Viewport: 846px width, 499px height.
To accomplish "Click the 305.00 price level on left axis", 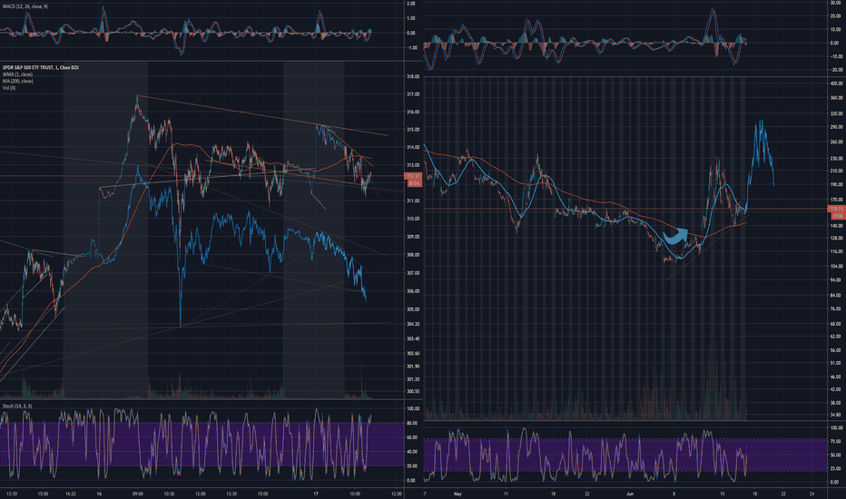I will pyautogui.click(x=413, y=309).
